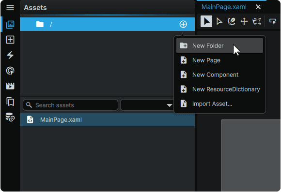Screen dimensions: 281x192
Task: Open the film clapper Animations sidebar icon
Action: coord(10,86)
